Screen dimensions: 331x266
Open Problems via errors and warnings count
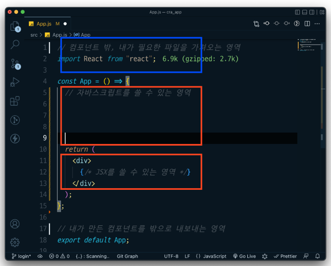[59, 256]
